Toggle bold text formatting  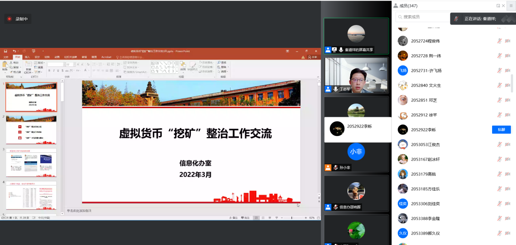click(x=49, y=71)
